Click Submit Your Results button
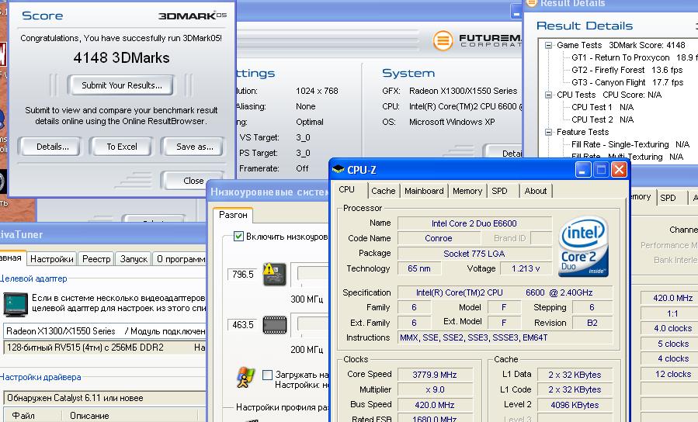This screenshot has width=698, height=422. pyautogui.click(x=121, y=85)
